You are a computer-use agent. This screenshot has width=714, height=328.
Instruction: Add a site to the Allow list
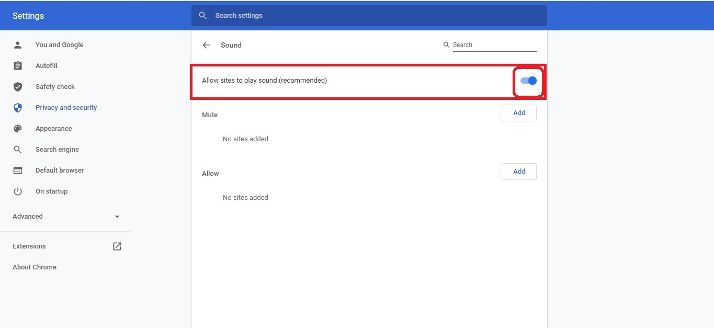coord(518,171)
